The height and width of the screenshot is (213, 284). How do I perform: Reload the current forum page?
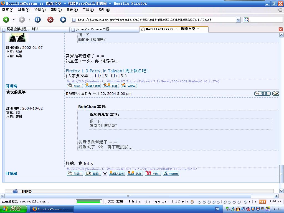(x=37, y=20)
